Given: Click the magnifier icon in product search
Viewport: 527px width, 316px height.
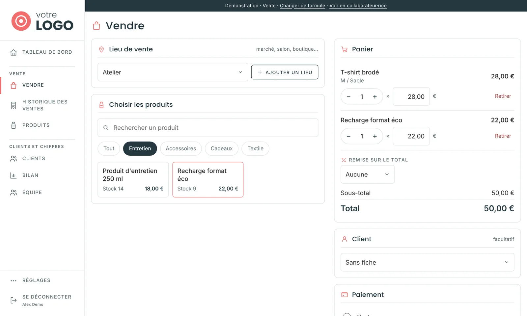Looking at the screenshot, I should pyautogui.click(x=106, y=128).
